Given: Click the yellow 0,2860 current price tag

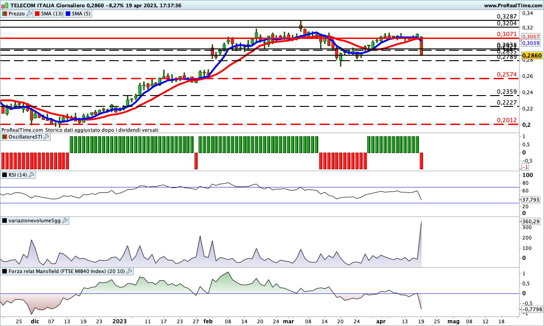Looking at the screenshot, I should (531, 55).
